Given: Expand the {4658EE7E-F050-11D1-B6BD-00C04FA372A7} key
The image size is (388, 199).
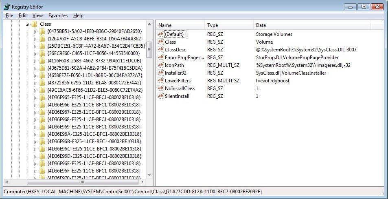Looking at the screenshot, I should tap(35, 75).
